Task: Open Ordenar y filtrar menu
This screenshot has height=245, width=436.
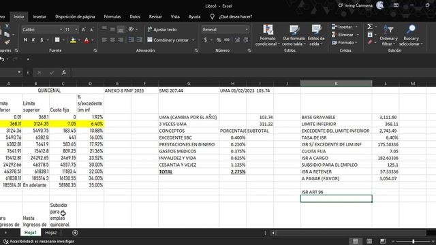Action: pyautogui.click(x=388, y=35)
